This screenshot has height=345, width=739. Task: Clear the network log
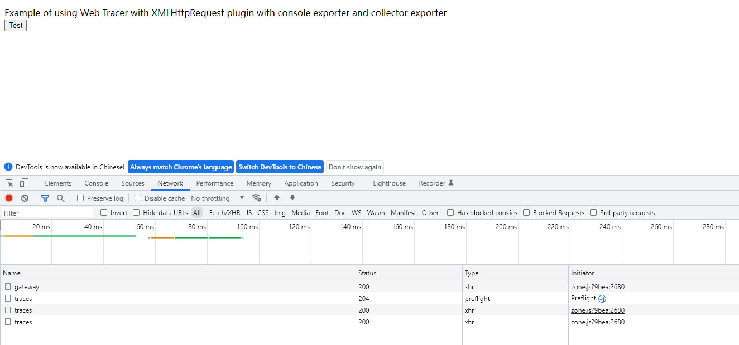pos(25,198)
